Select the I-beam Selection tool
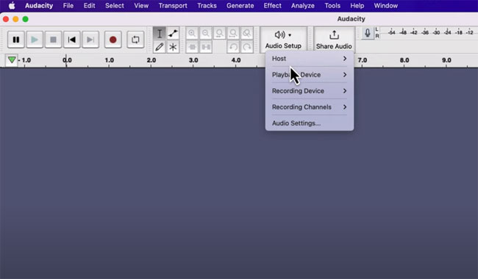The height and width of the screenshot is (279, 478). [160, 34]
